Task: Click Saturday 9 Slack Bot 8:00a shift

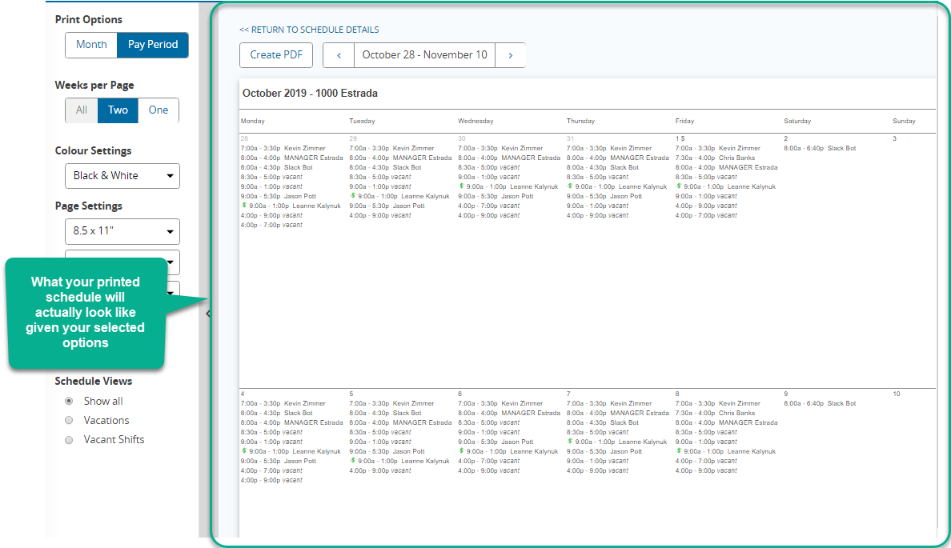Action: 820,404
